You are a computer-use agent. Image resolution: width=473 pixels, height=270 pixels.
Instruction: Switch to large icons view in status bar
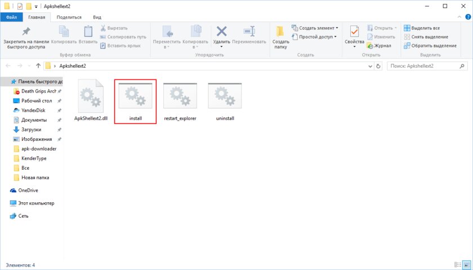(466, 264)
